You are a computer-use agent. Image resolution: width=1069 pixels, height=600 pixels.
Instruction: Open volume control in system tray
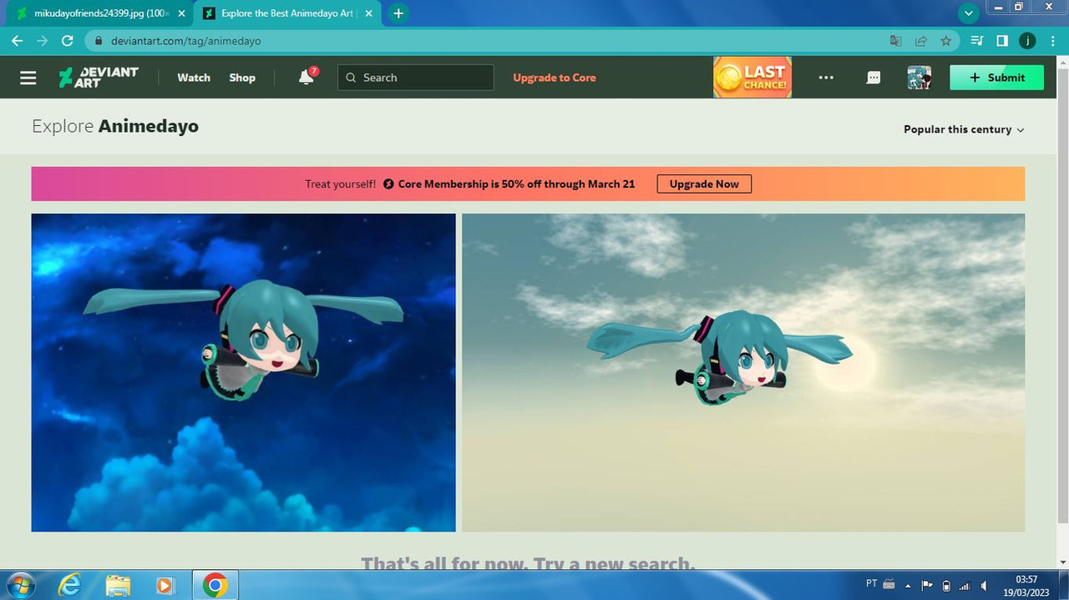point(985,585)
